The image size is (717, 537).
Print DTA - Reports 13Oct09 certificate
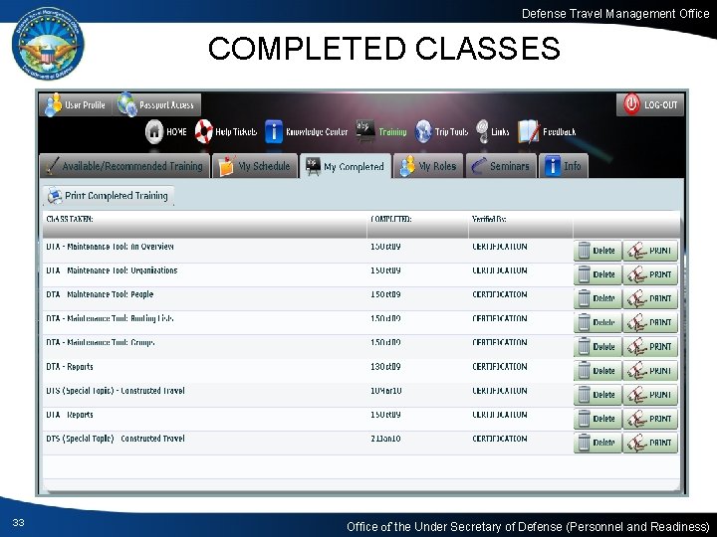tap(650, 371)
